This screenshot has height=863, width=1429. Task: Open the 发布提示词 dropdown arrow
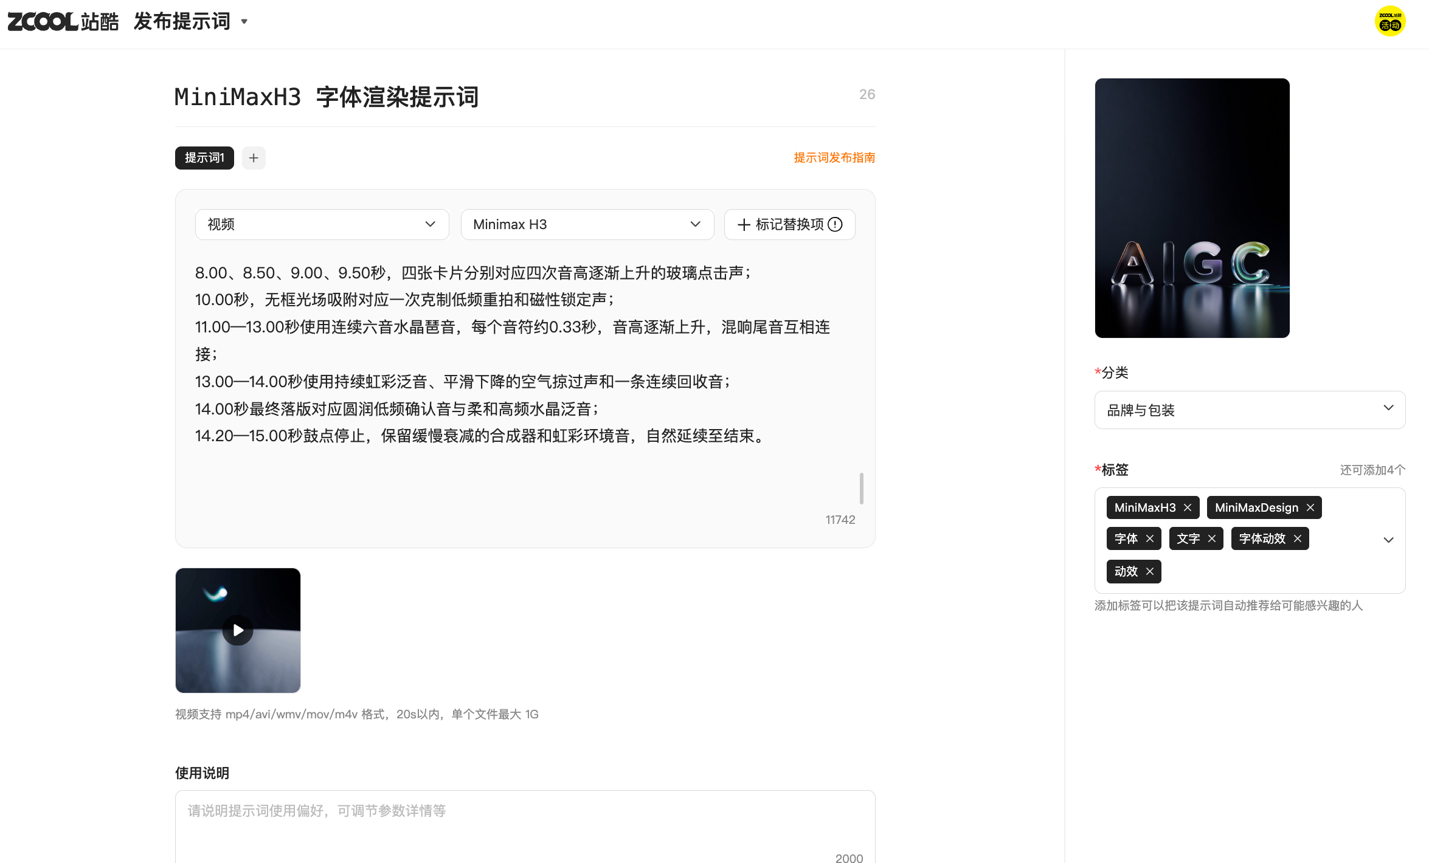point(244,22)
